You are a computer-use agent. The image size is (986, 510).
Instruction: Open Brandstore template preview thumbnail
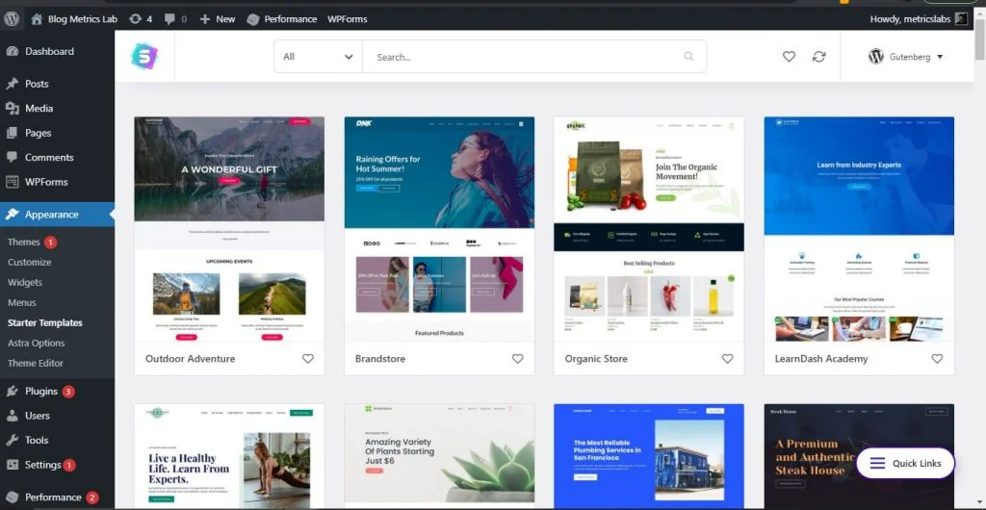coord(439,229)
